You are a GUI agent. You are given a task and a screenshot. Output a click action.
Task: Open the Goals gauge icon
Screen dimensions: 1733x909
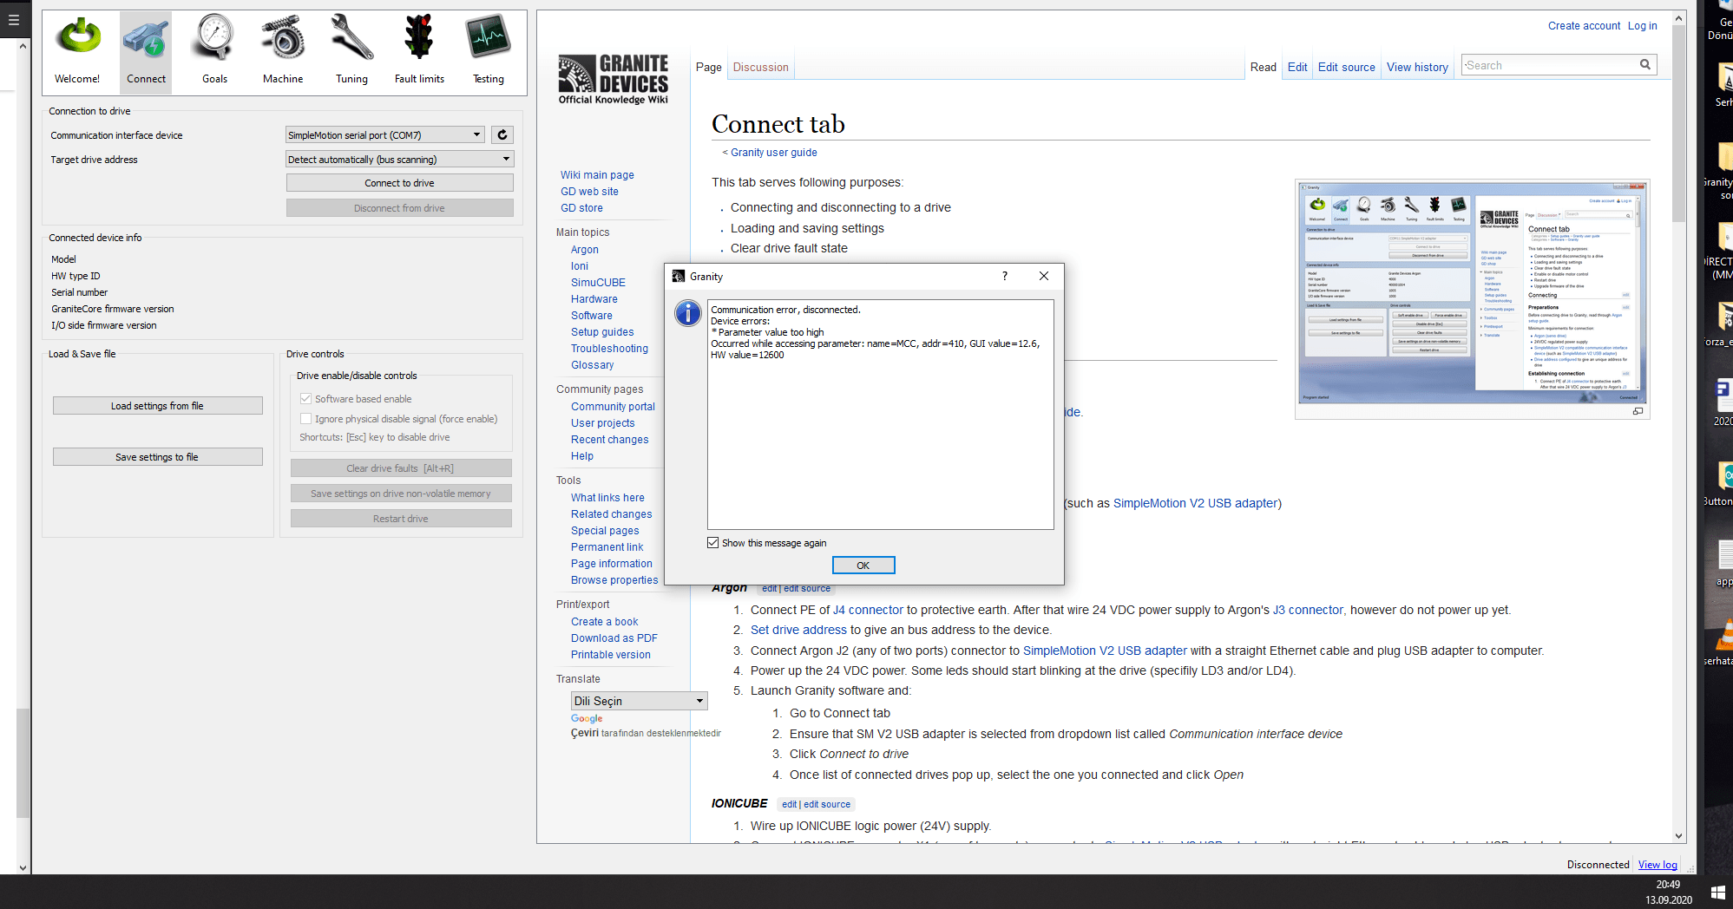[x=214, y=50]
